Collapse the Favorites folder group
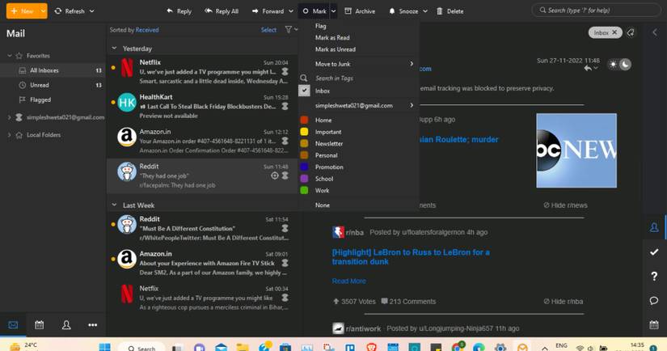 (x=10, y=56)
